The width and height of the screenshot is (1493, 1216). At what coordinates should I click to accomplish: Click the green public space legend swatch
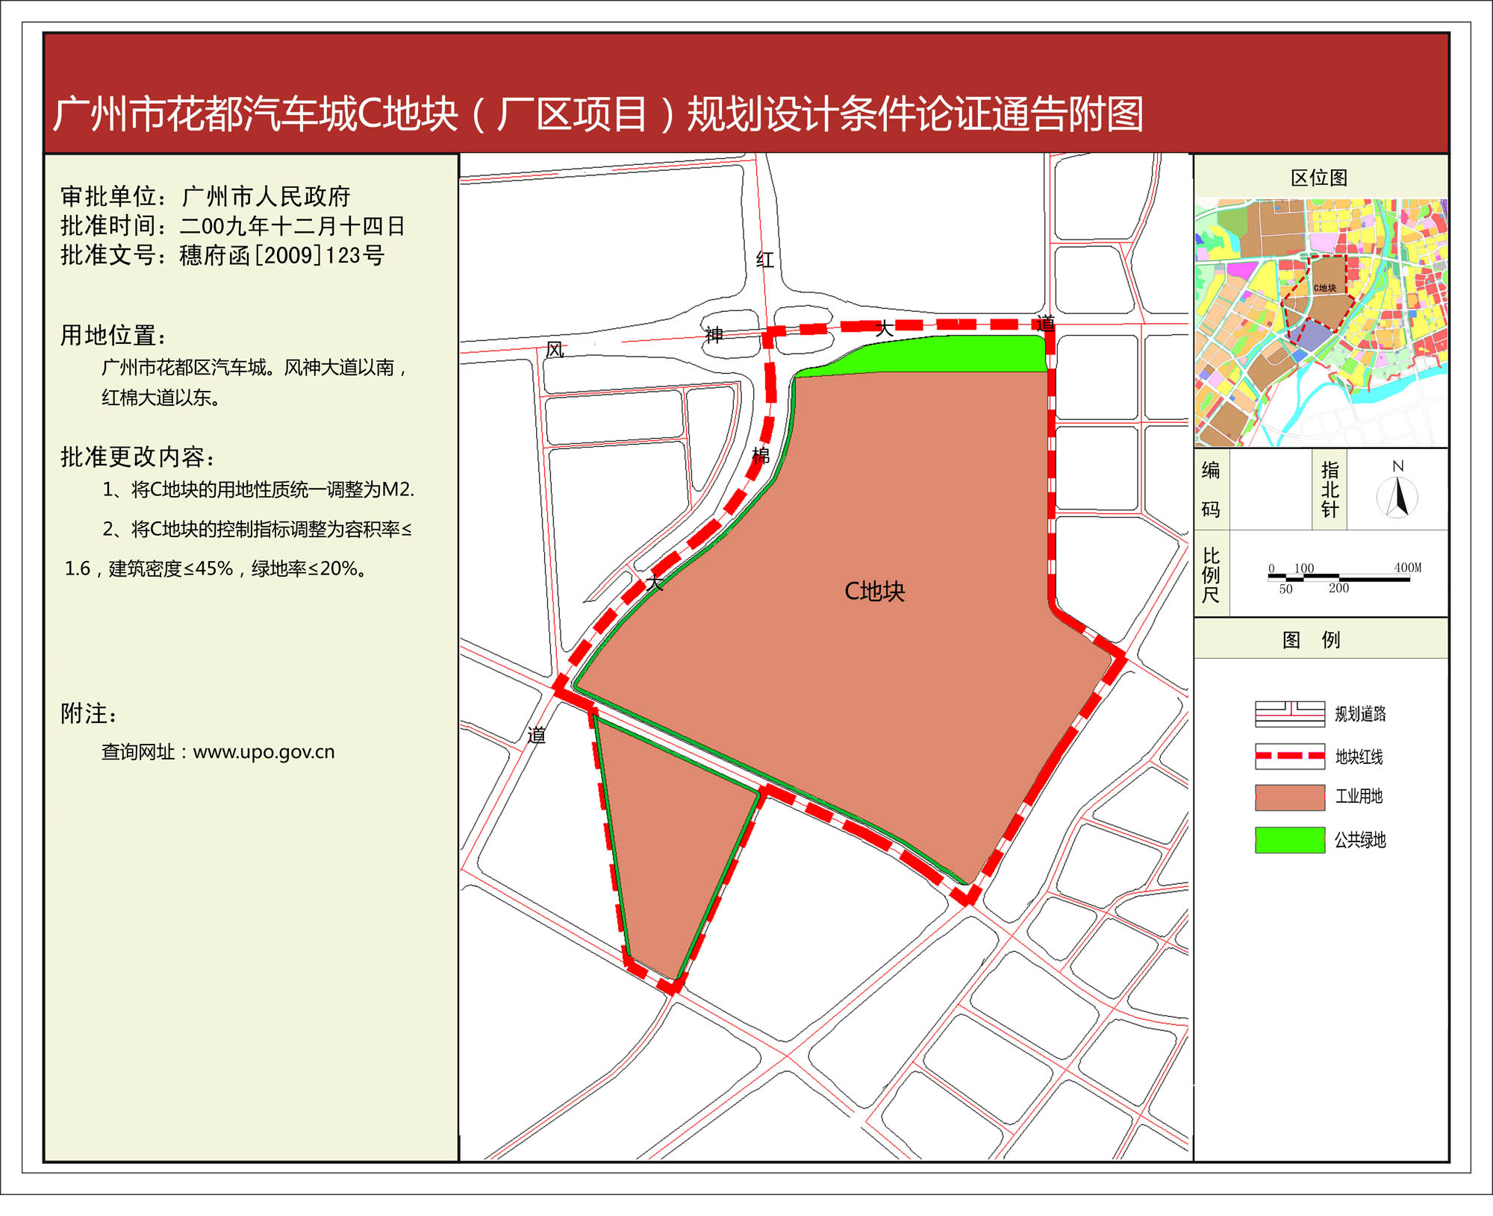coord(1289,839)
